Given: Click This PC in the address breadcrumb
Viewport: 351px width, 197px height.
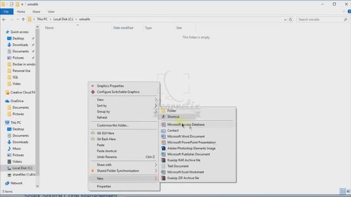Looking at the screenshot, I should coord(42,19).
